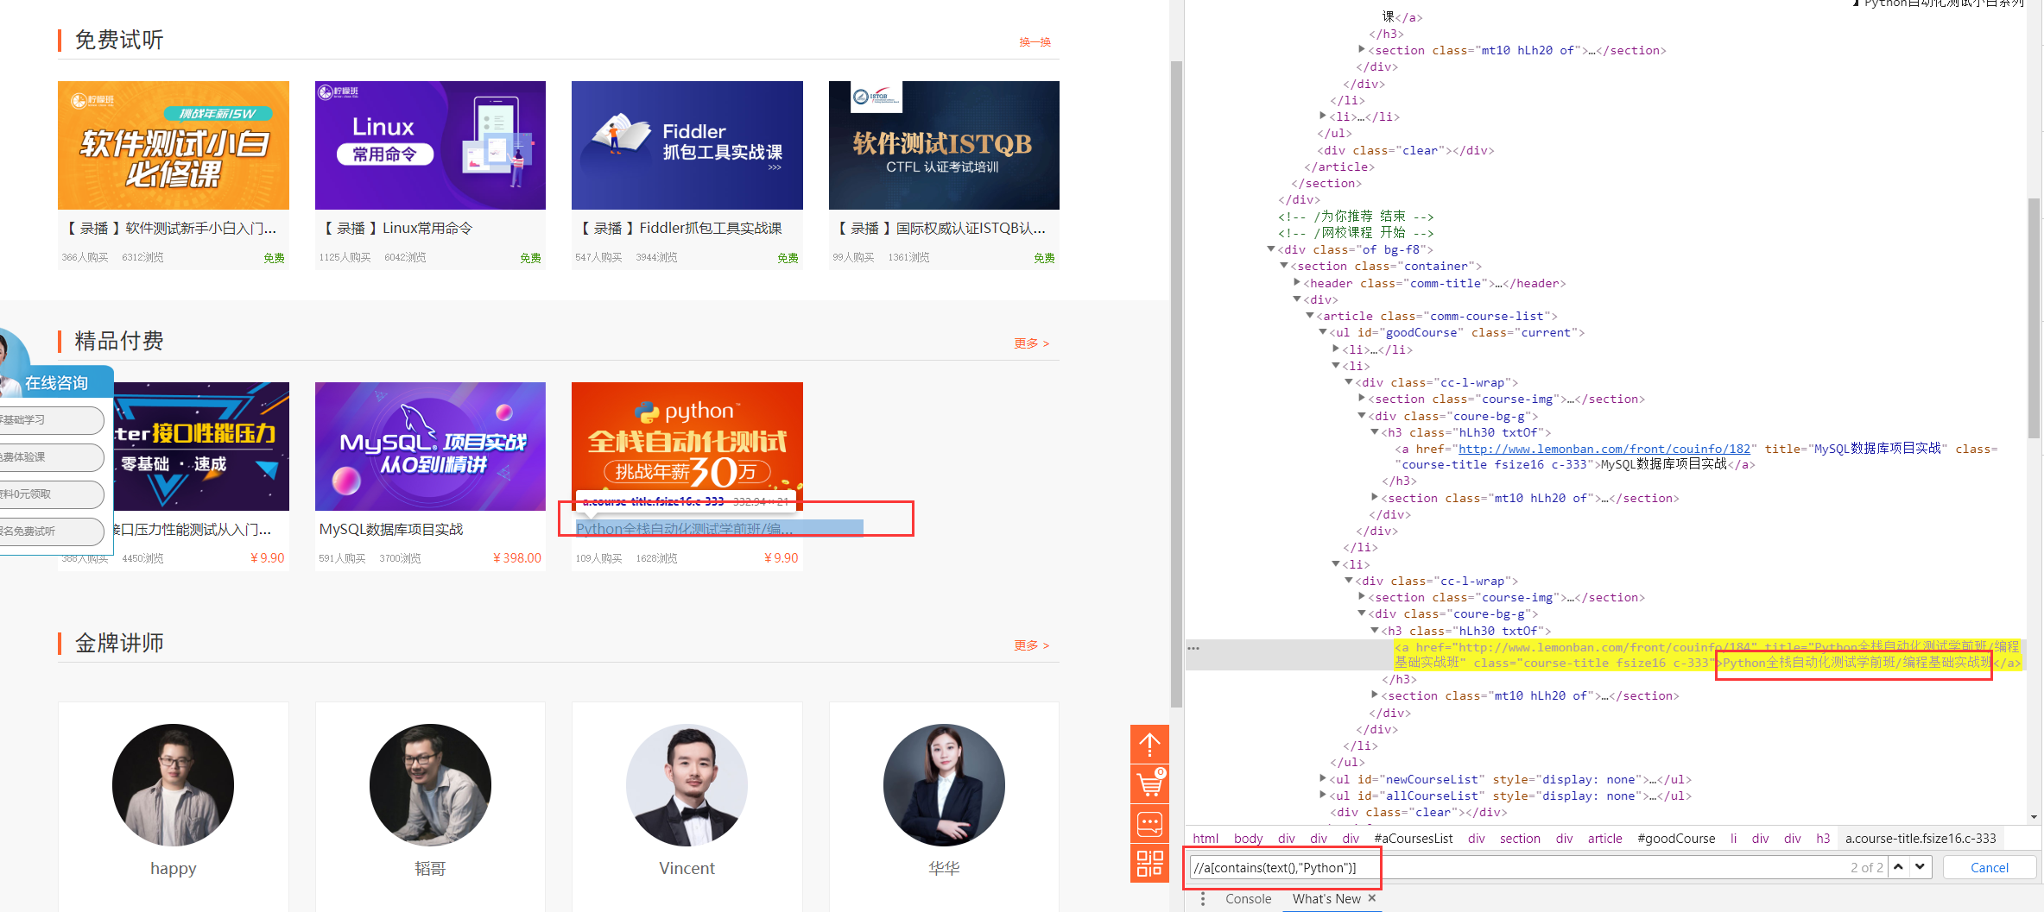
Task: Expand the allCourseList ul node
Action: 1323,796
